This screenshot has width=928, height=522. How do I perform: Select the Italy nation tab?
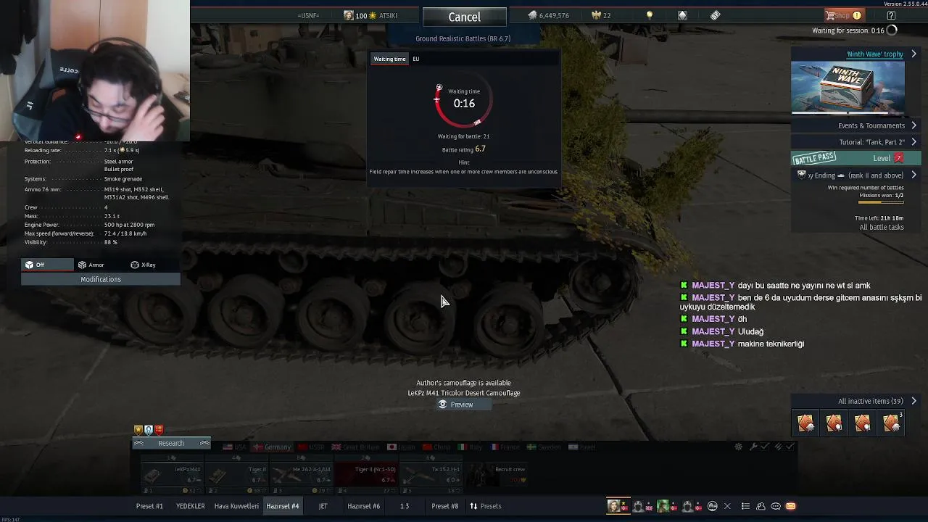click(x=469, y=447)
